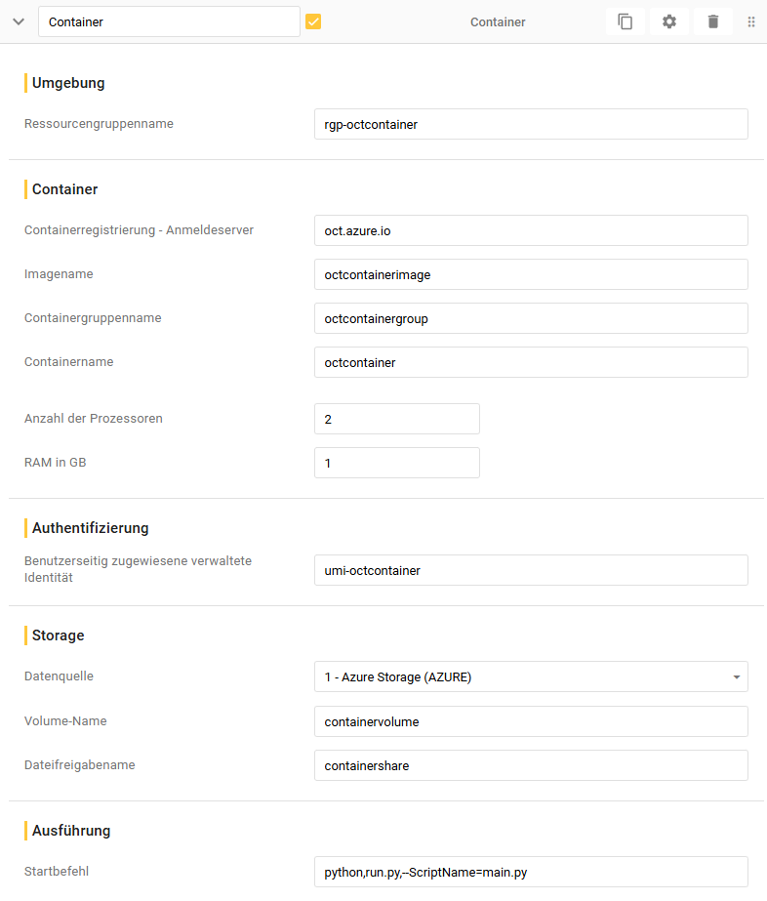Select the Anmeldeserver field with oct.azure.io
Image resolution: width=767 pixels, height=901 pixels.
[x=531, y=230]
